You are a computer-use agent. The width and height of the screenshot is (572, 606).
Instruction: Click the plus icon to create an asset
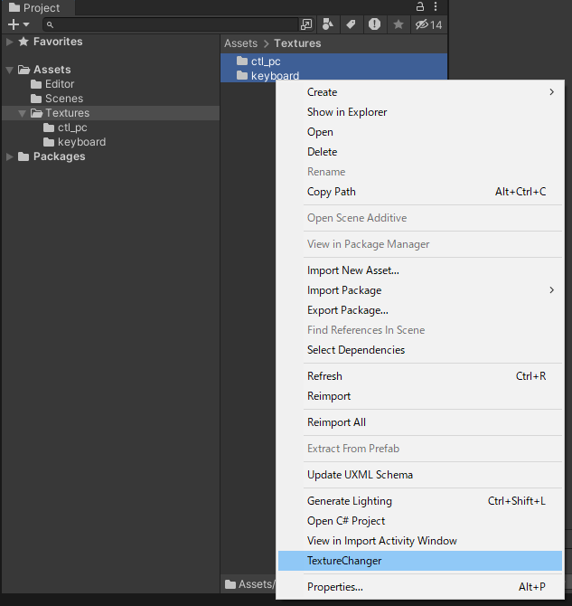click(14, 24)
